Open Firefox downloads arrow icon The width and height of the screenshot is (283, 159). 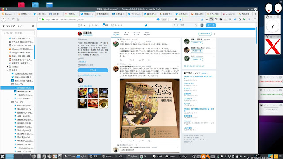202,19
